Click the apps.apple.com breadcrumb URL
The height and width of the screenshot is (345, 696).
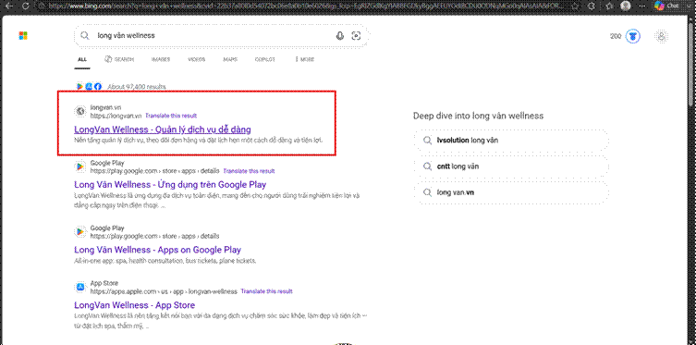[x=164, y=291]
